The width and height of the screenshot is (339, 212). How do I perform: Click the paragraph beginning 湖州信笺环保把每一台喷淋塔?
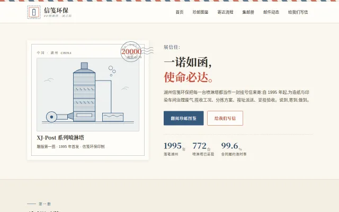237,96
